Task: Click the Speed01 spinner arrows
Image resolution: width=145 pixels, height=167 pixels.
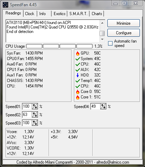Action: (x=35, y=106)
